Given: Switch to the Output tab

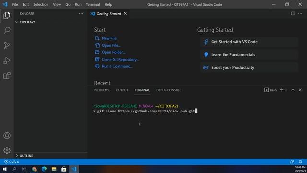Looking at the screenshot, I should [122, 90].
